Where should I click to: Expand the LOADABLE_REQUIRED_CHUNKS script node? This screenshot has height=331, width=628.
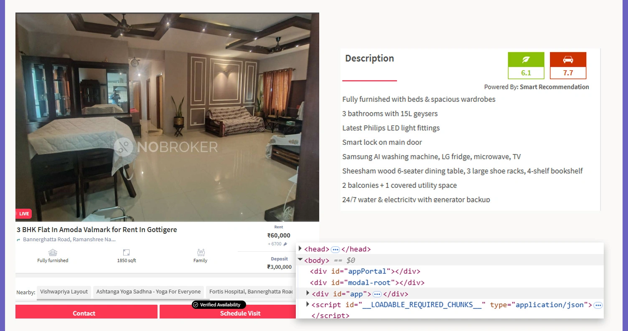pyautogui.click(x=308, y=304)
